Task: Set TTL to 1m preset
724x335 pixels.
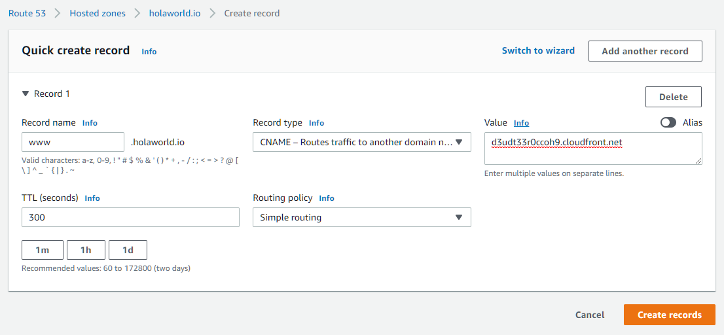Action: [x=43, y=250]
